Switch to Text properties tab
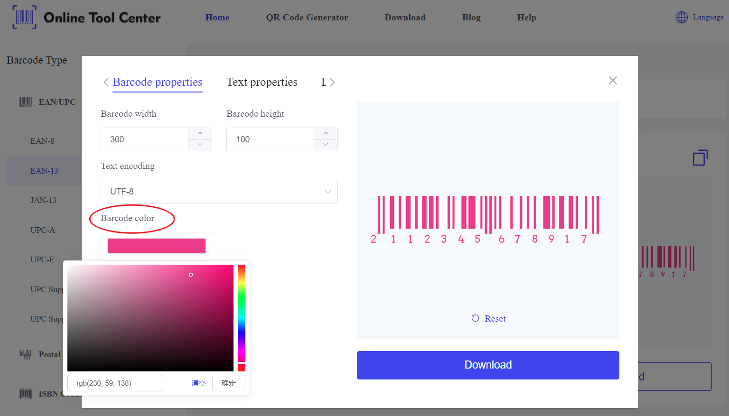Screen dimensions: 729x416 (x=262, y=82)
